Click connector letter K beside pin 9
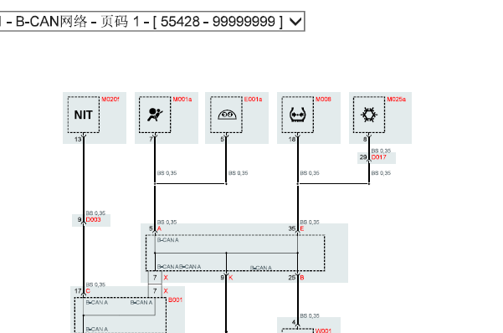The height and width of the screenshot is (333, 503). click(x=231, y=278)
